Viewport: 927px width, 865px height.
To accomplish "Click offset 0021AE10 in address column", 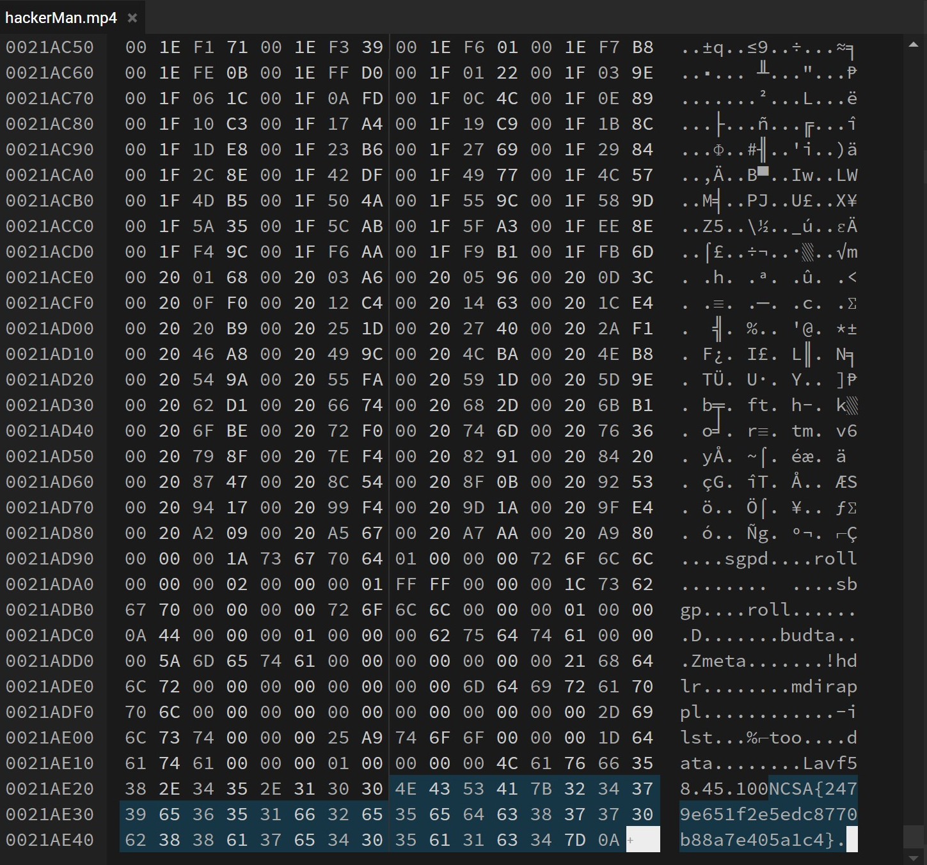I will pyautogui.click(x=50, y=763).
